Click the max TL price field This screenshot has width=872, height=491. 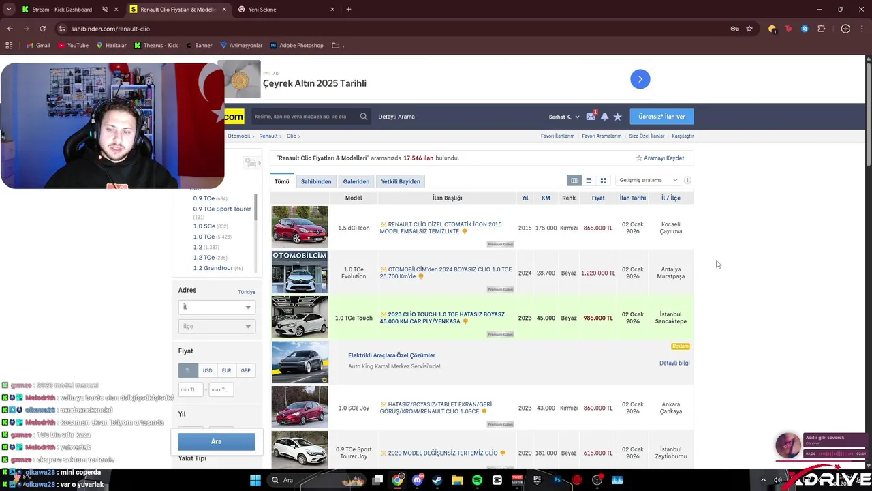pyautogui.click(x=221, y=389)
